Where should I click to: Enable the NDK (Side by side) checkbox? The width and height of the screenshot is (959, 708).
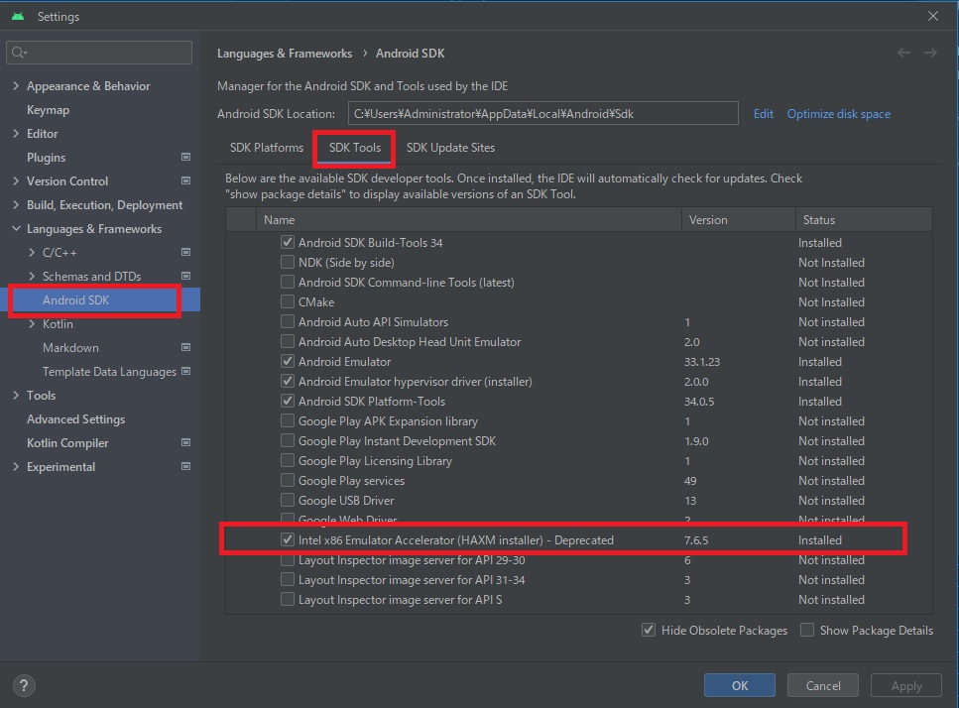coord(288,263)
